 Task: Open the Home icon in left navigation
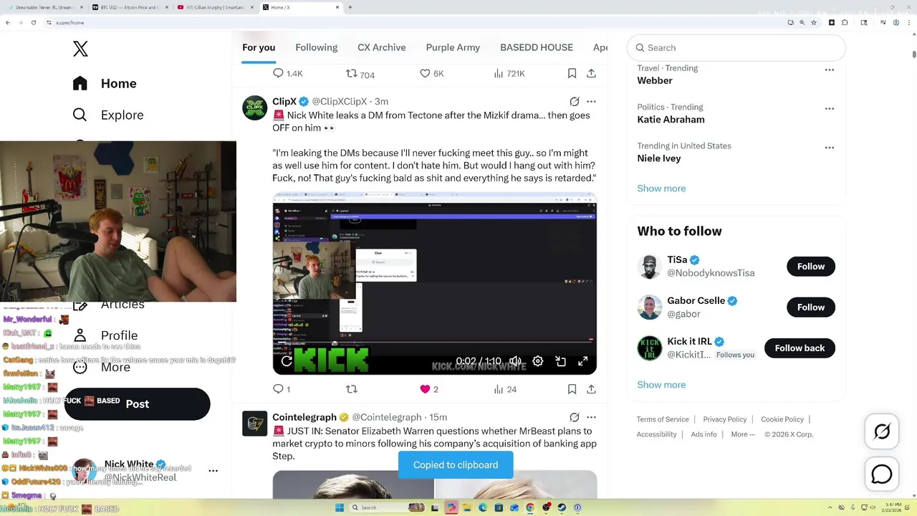[80, 83]
